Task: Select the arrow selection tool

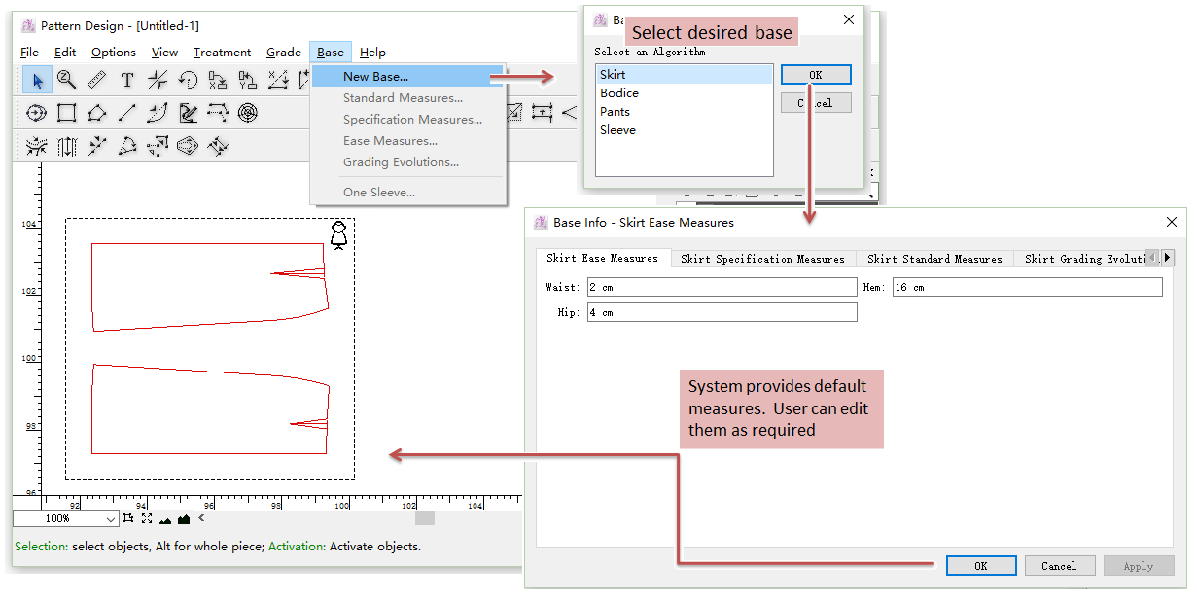Action: pos(37,80)
